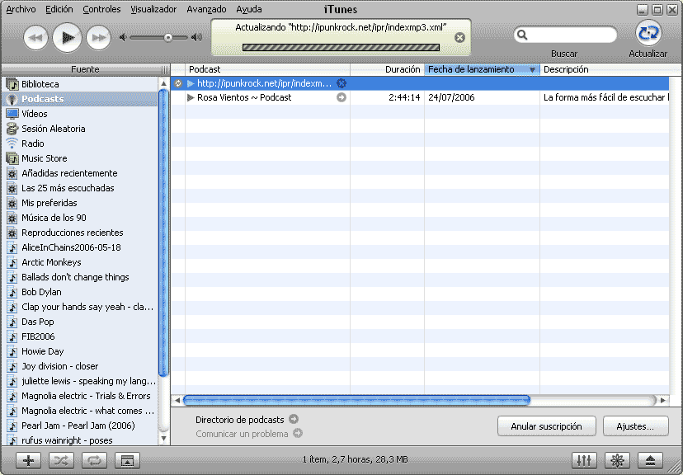Open the Controles menu
The image size is (683, 475).
point(101,9)
